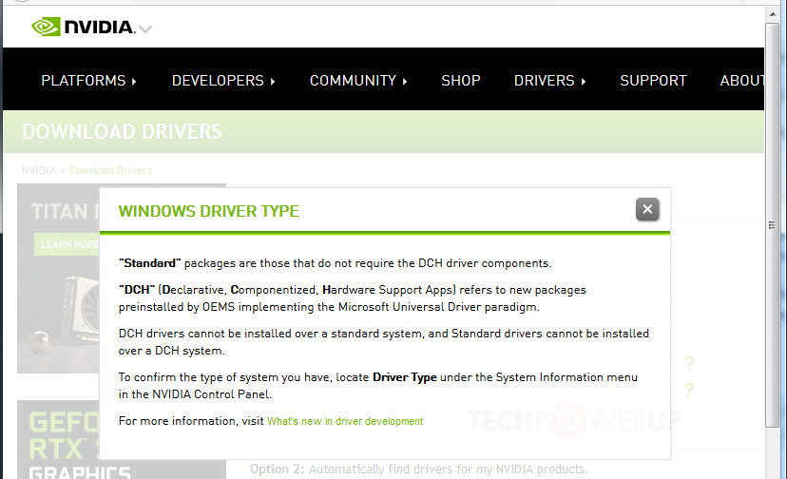Click the NVIDIA breadcrumb link
Image resolution: width=787 pixels, height=479 pixels.
click(40, 170)
